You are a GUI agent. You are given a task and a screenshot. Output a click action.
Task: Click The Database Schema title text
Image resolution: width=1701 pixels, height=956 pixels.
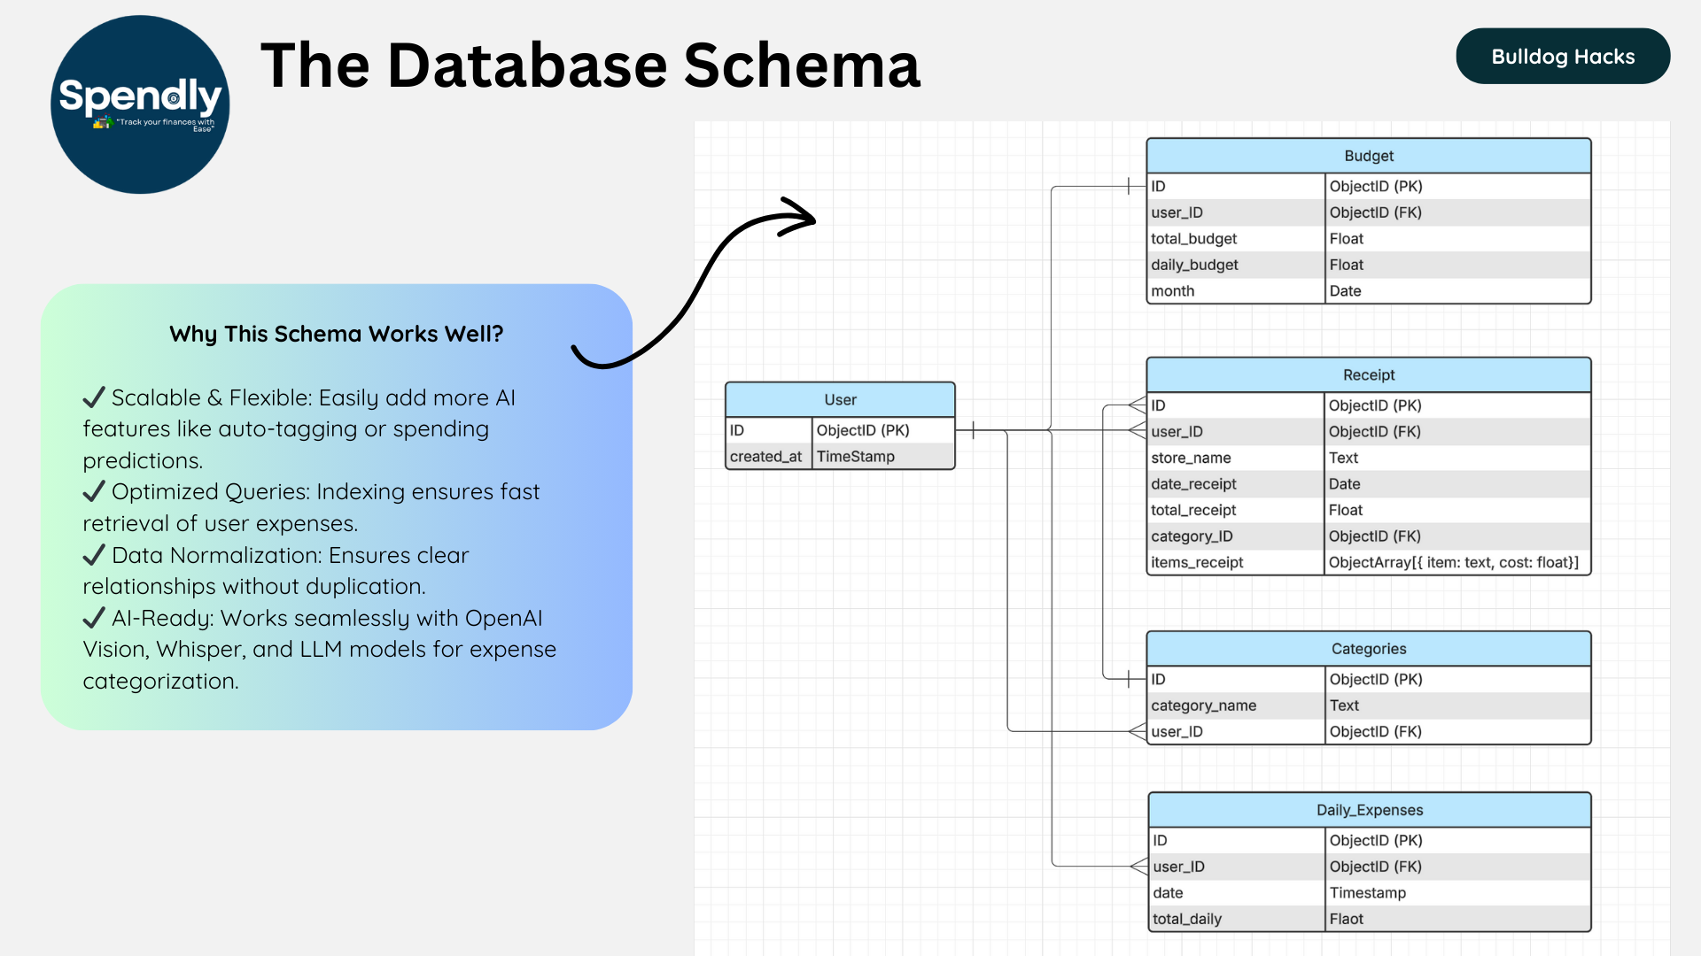click(590, 66)
